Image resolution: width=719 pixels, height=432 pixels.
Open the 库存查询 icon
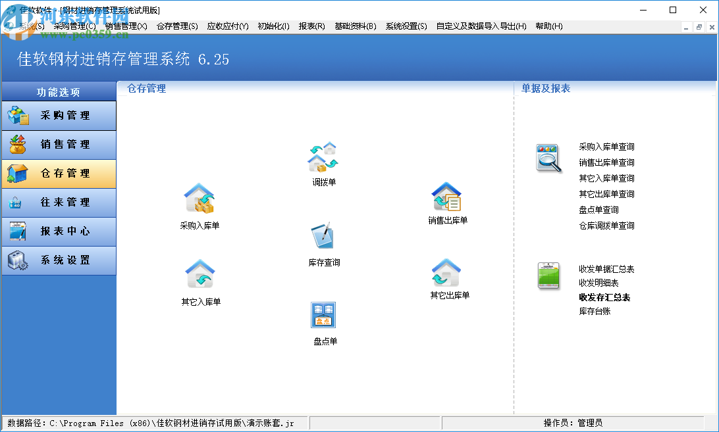click(x=323, y=235)
